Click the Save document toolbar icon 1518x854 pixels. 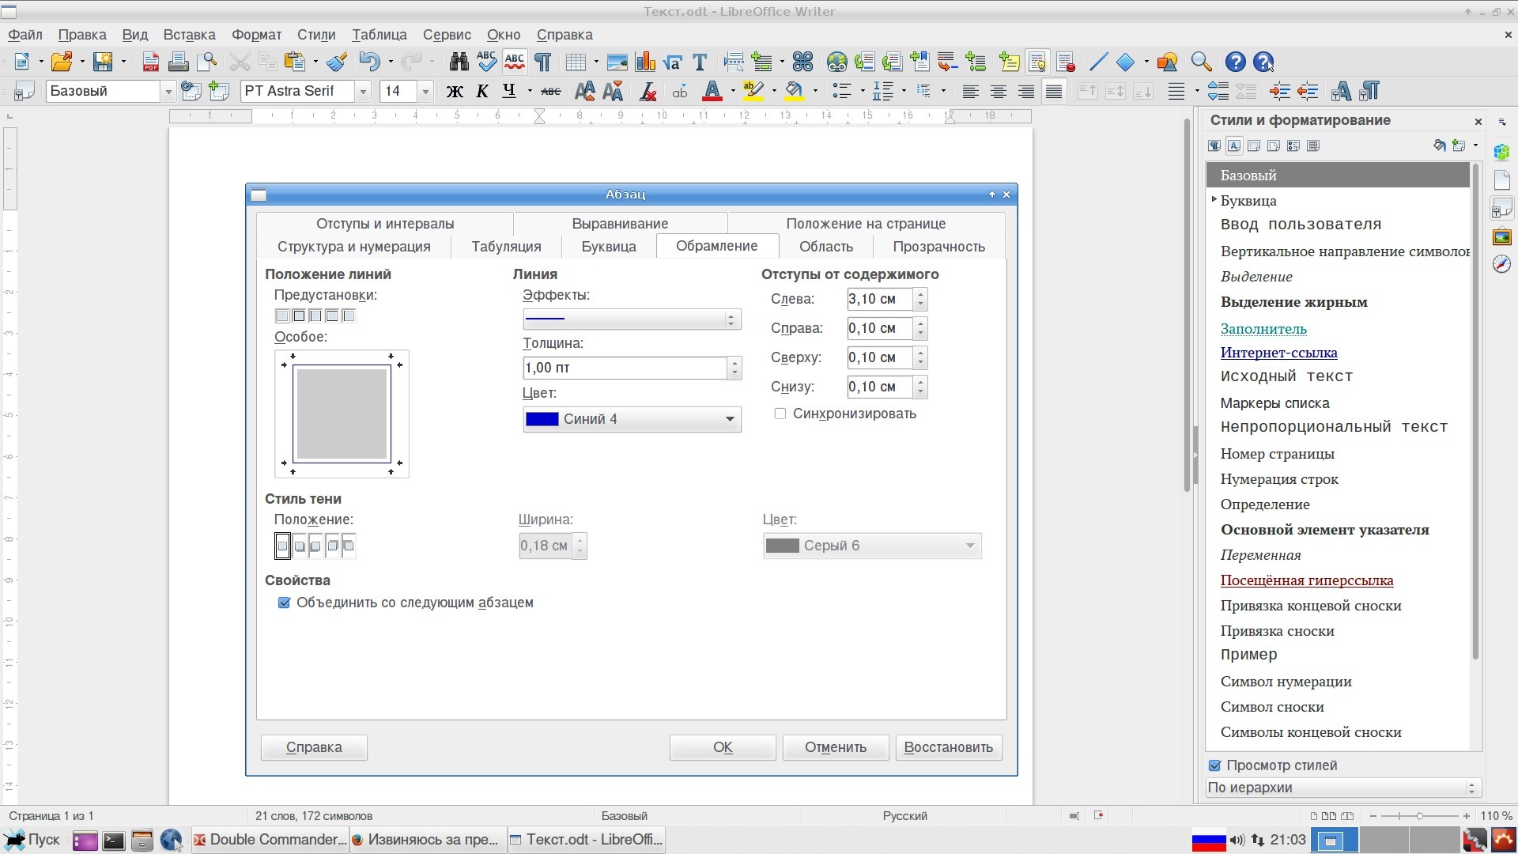tap(103, 62)
